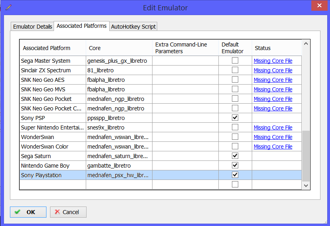Click the vertical scrollbar thumb of the table
This screenshot has height=226, width=330.
(306, 156)
